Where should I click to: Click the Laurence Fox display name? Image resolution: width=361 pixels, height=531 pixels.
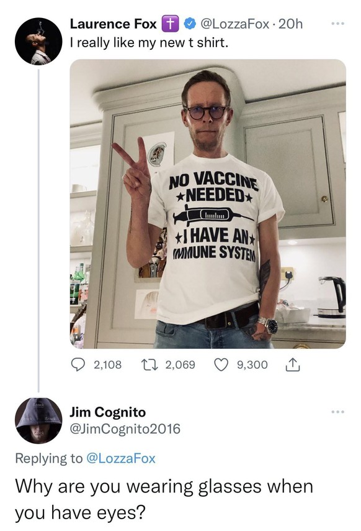114,24
